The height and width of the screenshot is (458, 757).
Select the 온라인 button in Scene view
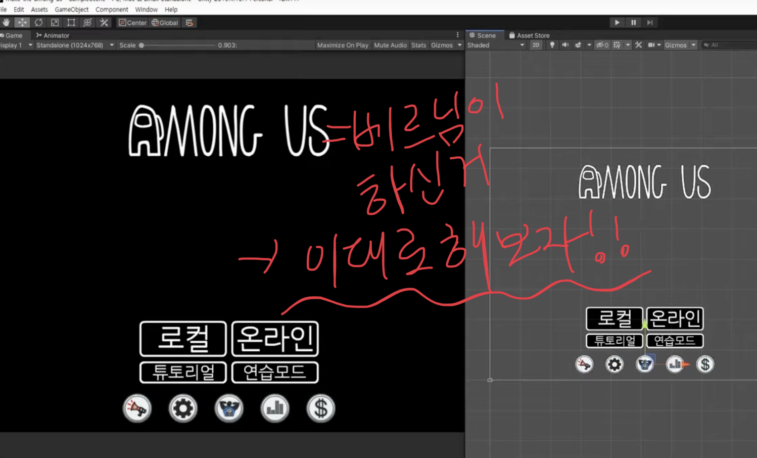[675, 318]
